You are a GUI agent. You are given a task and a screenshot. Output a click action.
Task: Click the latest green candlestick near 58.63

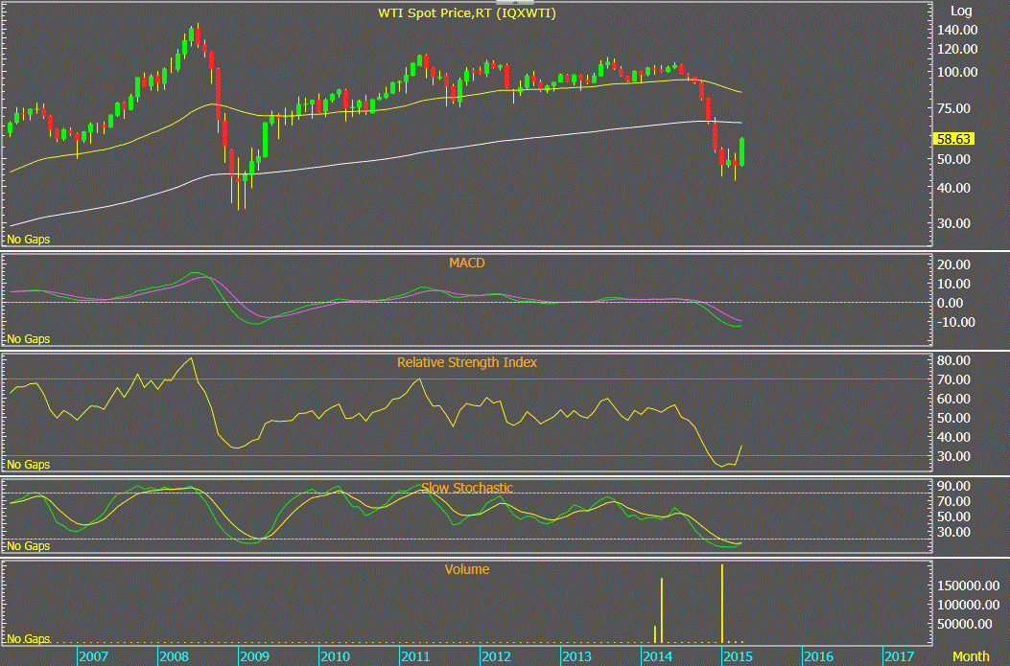coord(742,151)
